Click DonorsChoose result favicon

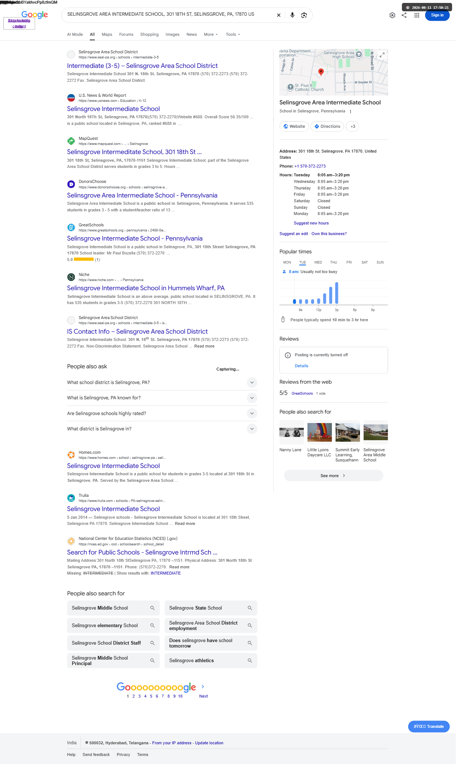[x=71, y=184]
